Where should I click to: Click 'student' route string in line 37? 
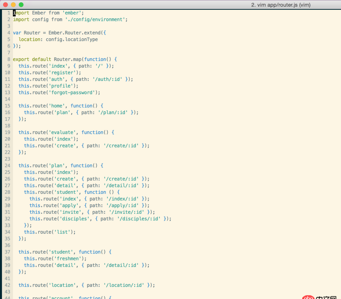tap(61, 252)
